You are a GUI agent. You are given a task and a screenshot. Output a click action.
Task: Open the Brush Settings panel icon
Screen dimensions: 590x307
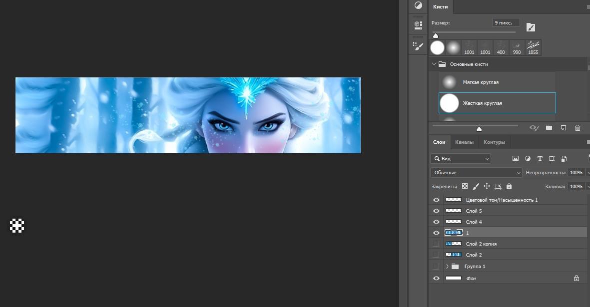pos(418,45)
